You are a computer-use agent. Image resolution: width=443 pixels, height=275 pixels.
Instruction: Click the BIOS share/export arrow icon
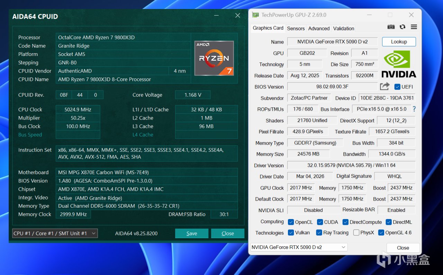(385, 86)
